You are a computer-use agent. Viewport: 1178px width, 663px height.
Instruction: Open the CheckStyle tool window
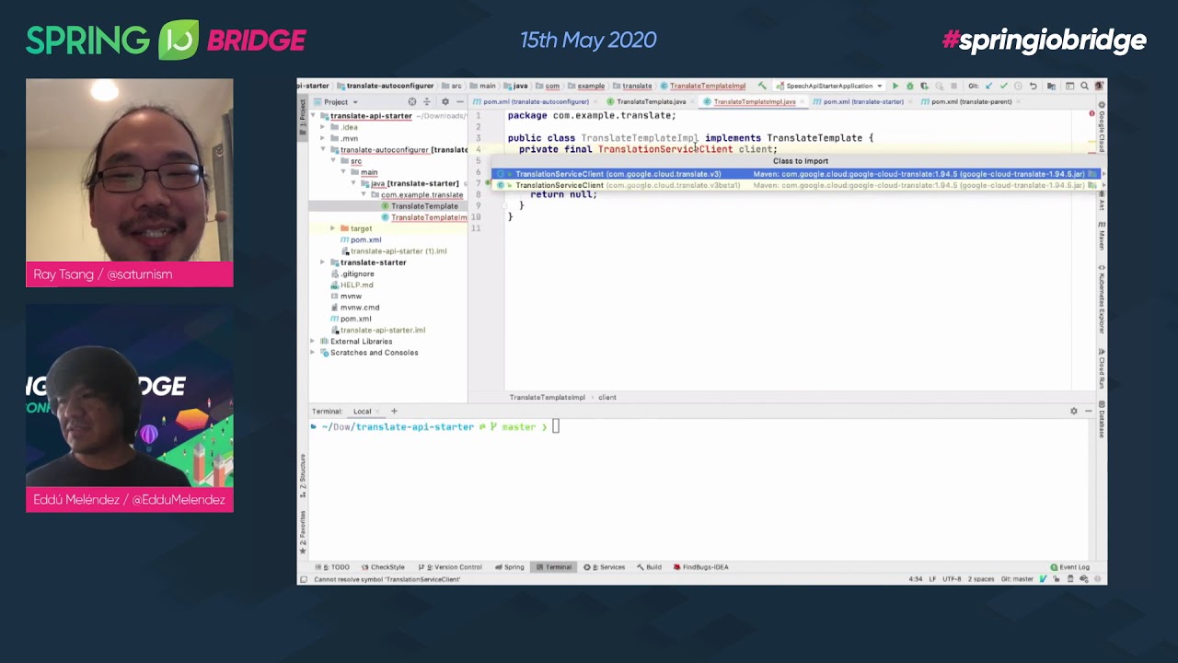tap(383, 567)
